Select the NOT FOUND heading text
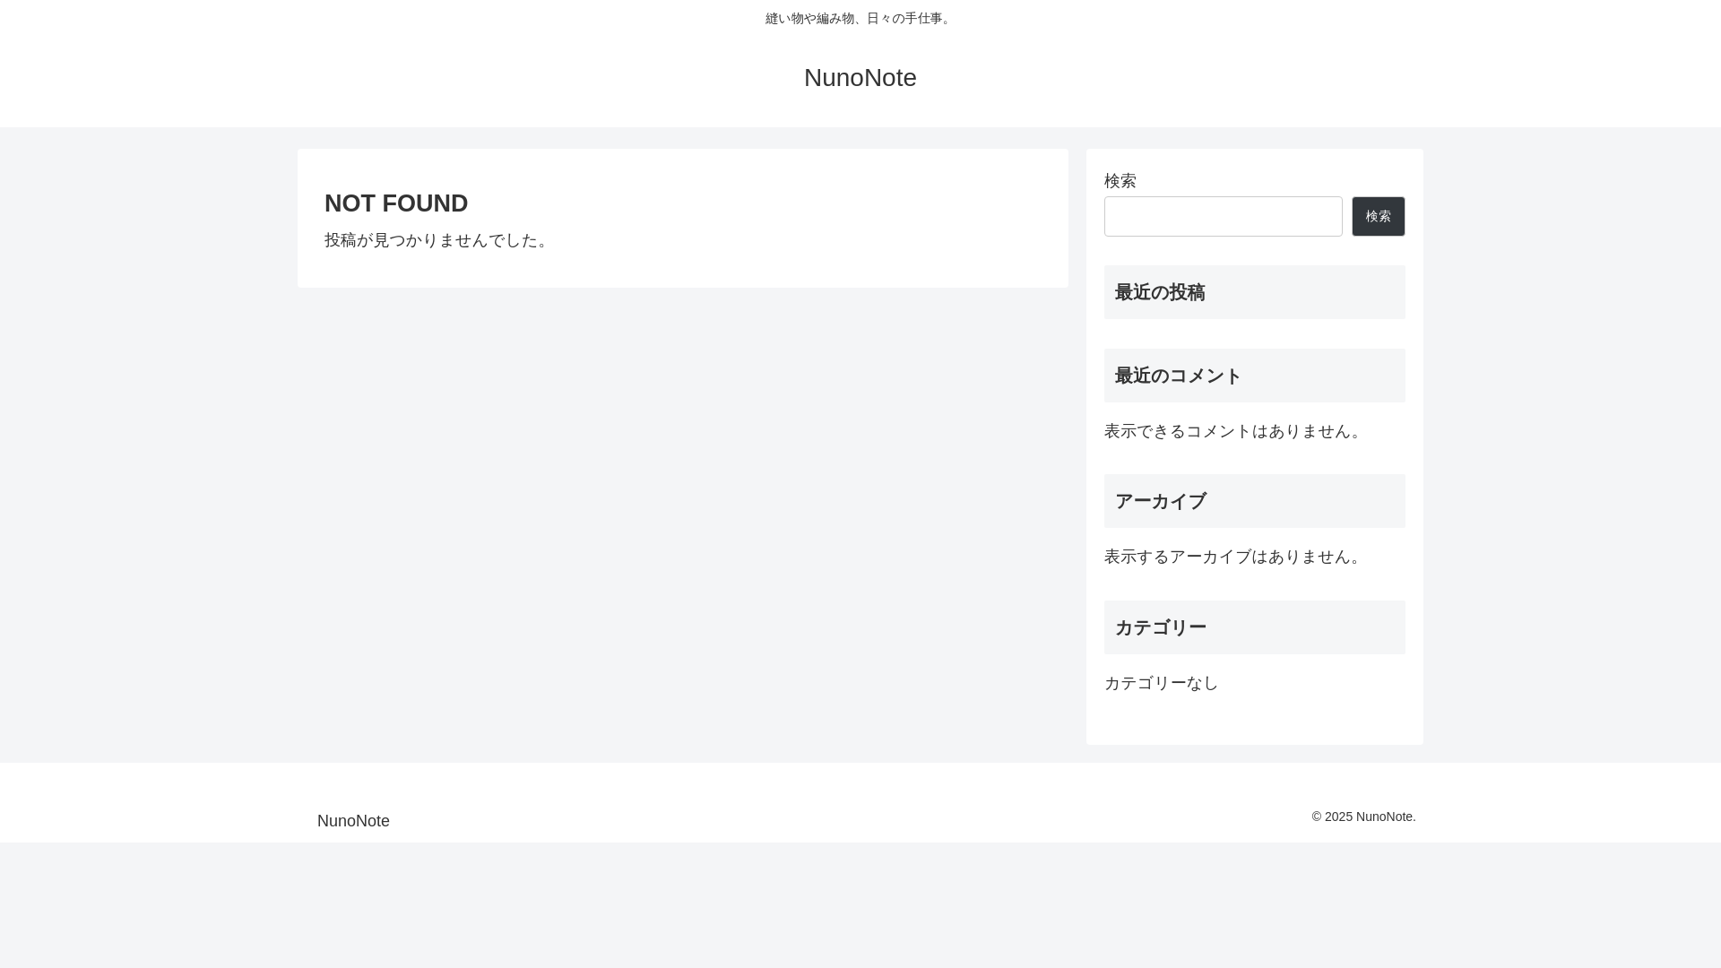The width and height of the screenshot is (1721, 968). tap(396, 203)
